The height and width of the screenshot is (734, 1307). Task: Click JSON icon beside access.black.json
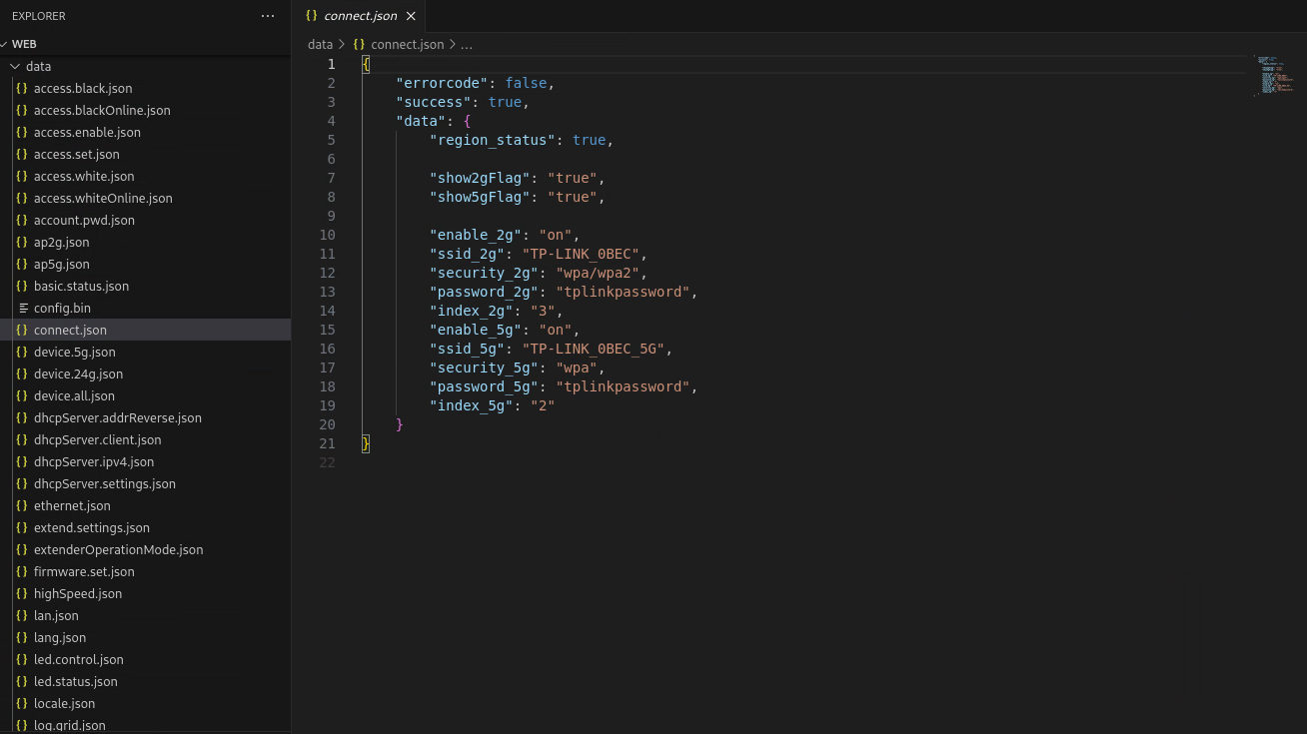(x=23, y=88)
